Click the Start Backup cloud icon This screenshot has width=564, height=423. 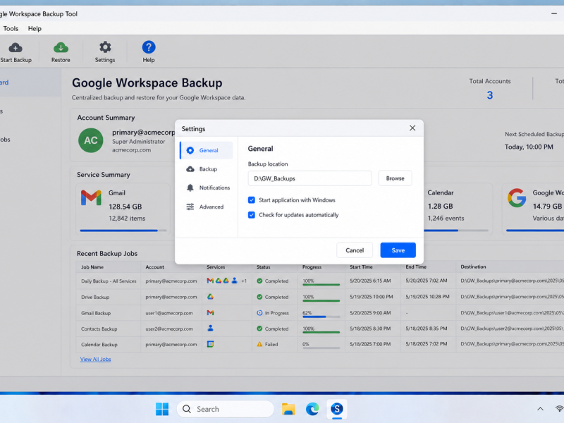click(x=16, y=47)
